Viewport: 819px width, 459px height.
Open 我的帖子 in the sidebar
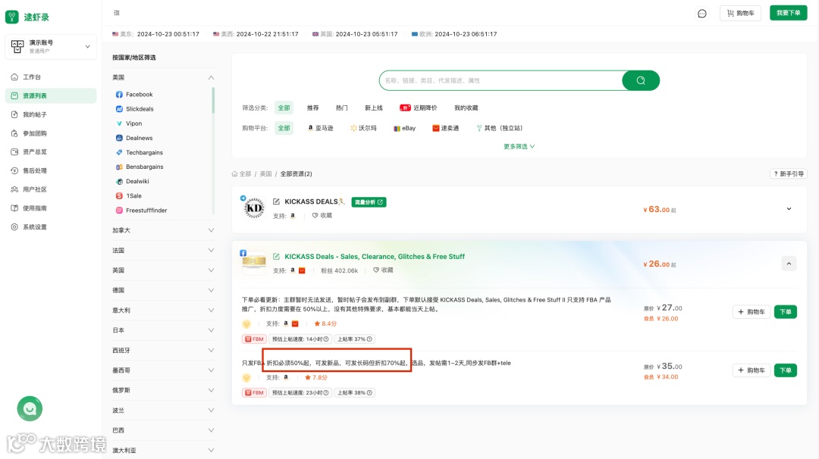coord(51,115)
